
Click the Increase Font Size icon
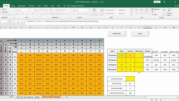click(x=36, y=10)
